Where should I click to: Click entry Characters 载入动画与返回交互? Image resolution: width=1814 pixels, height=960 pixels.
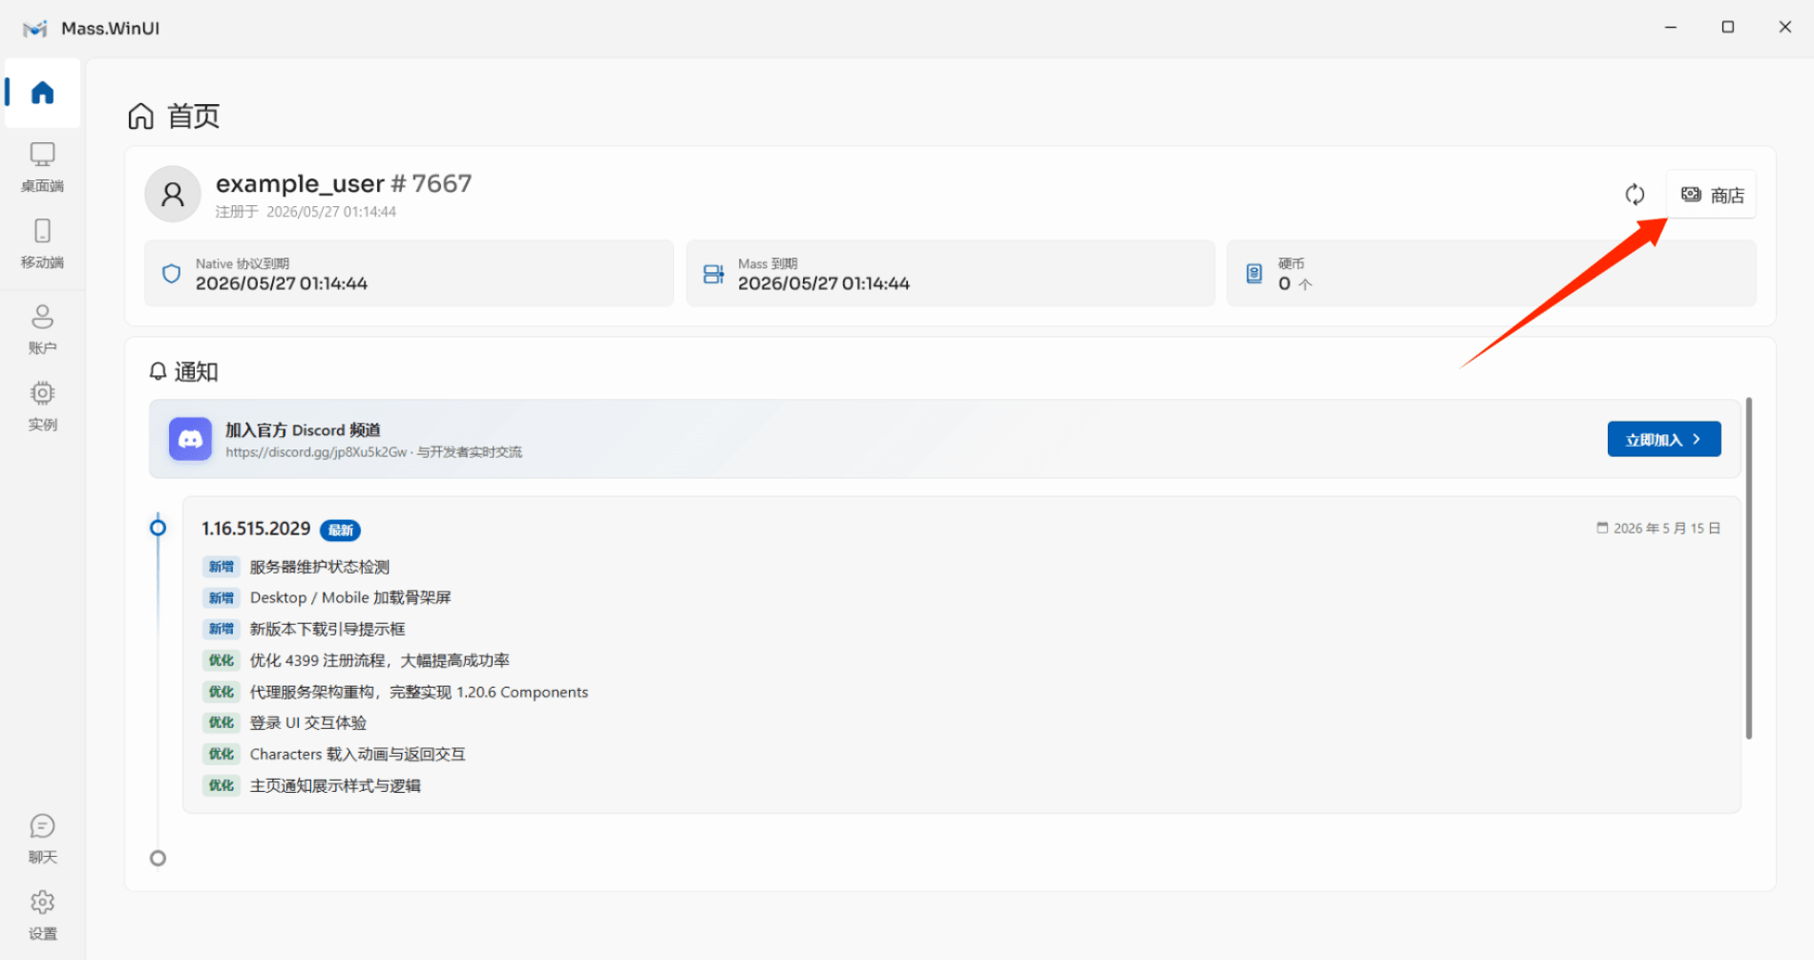pos(358,754)
